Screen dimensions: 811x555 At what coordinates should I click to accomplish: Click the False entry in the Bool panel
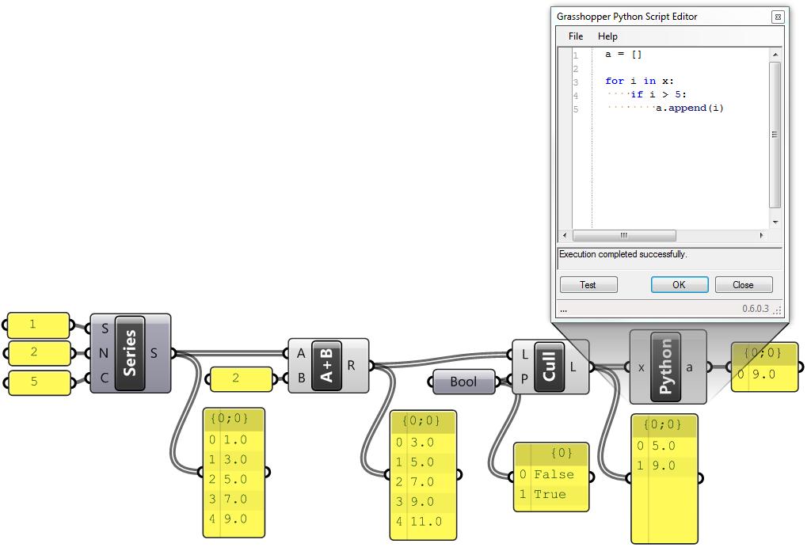point(554,474)
